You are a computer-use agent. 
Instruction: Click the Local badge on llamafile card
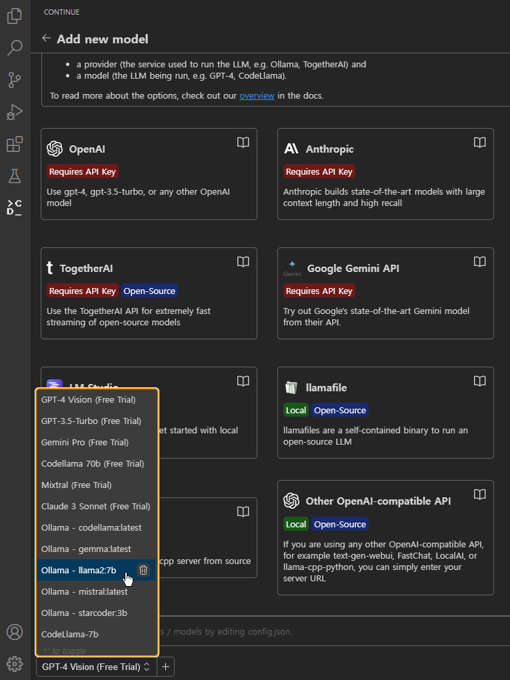(x=296, y=410)
